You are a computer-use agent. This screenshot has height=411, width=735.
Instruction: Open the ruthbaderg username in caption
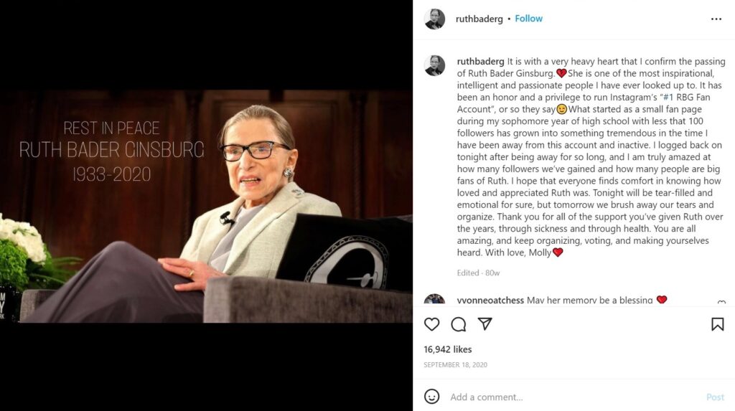pos(480,62)
